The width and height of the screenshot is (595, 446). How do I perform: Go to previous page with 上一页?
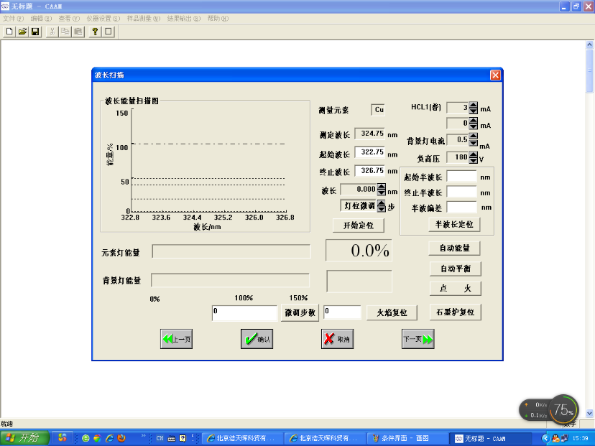(176, 340)
